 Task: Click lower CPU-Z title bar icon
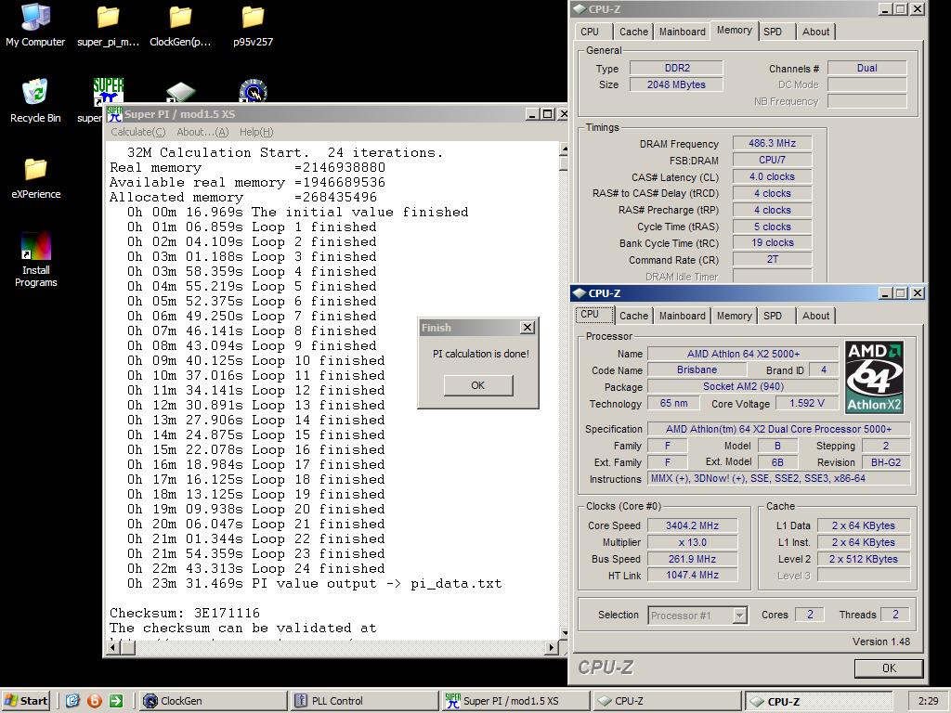click(580, 293)
